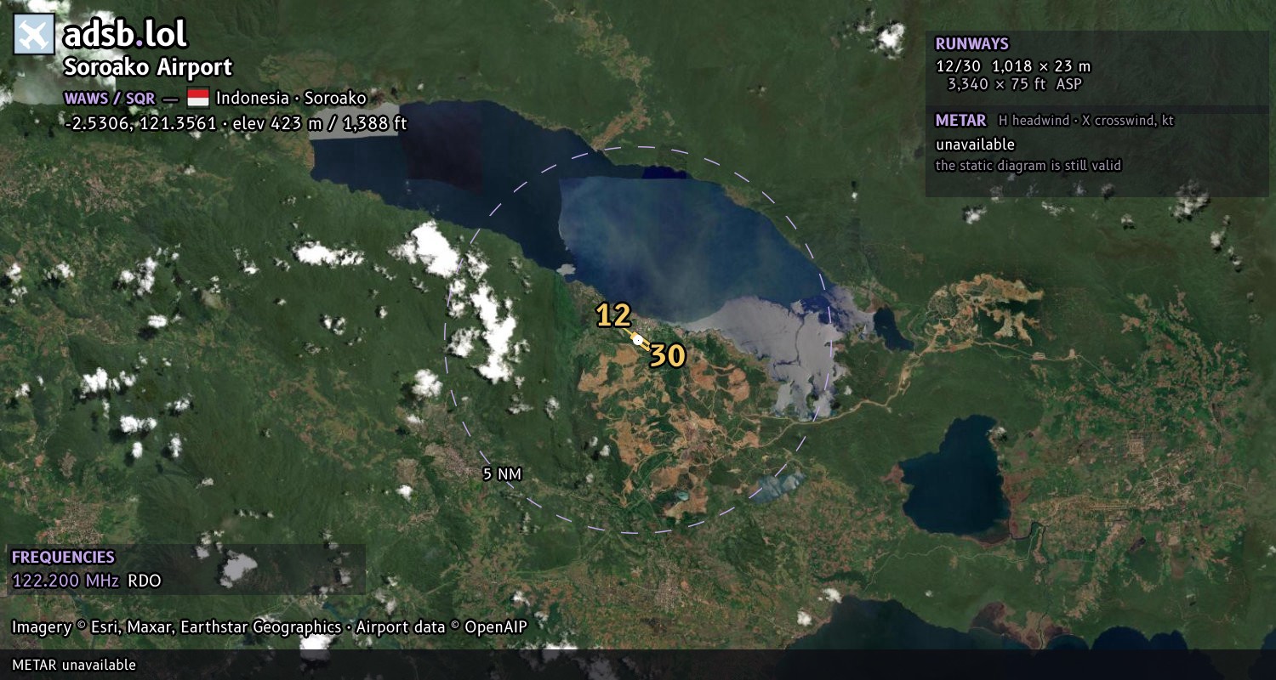Click 'the static diagram is still valid' note
This screenshot has height=680, width=1276.
(x=1028, y=166)
